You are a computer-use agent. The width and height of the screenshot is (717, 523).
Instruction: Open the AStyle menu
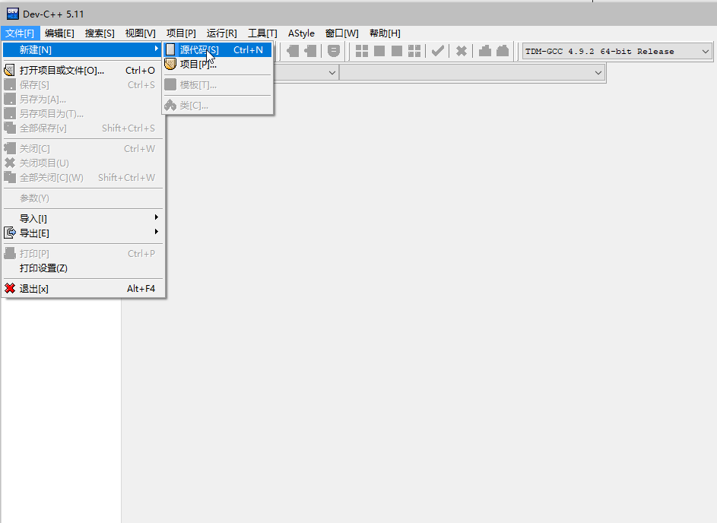click(301, 33)
